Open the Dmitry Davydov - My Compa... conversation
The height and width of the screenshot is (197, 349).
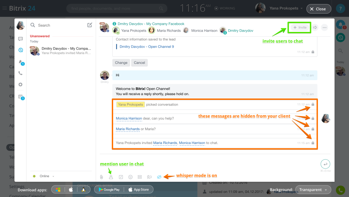point(61,51)
